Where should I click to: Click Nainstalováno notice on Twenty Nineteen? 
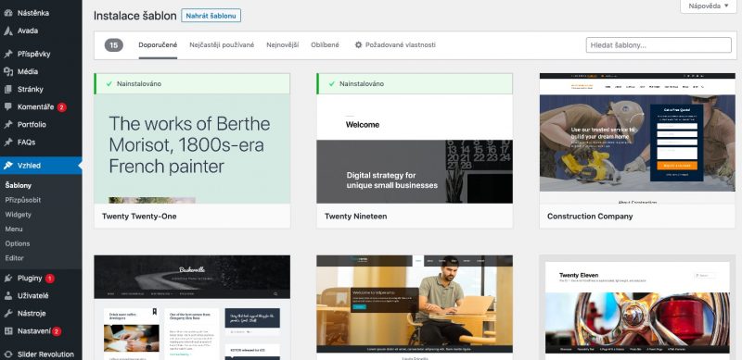[415, 83]
